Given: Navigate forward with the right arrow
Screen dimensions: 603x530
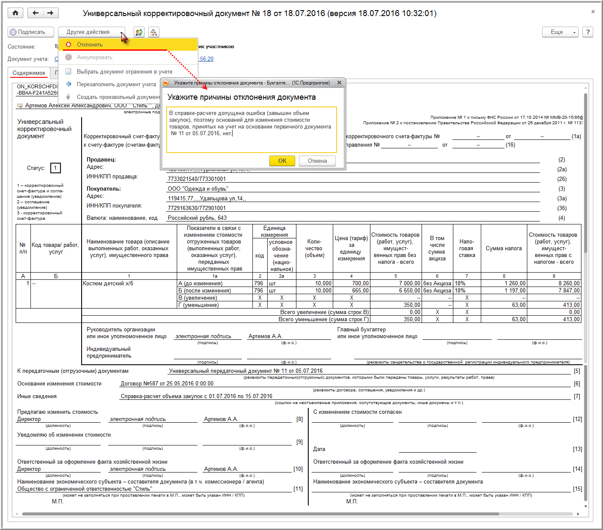Looking at the screenshot, I should coord(50,13).
